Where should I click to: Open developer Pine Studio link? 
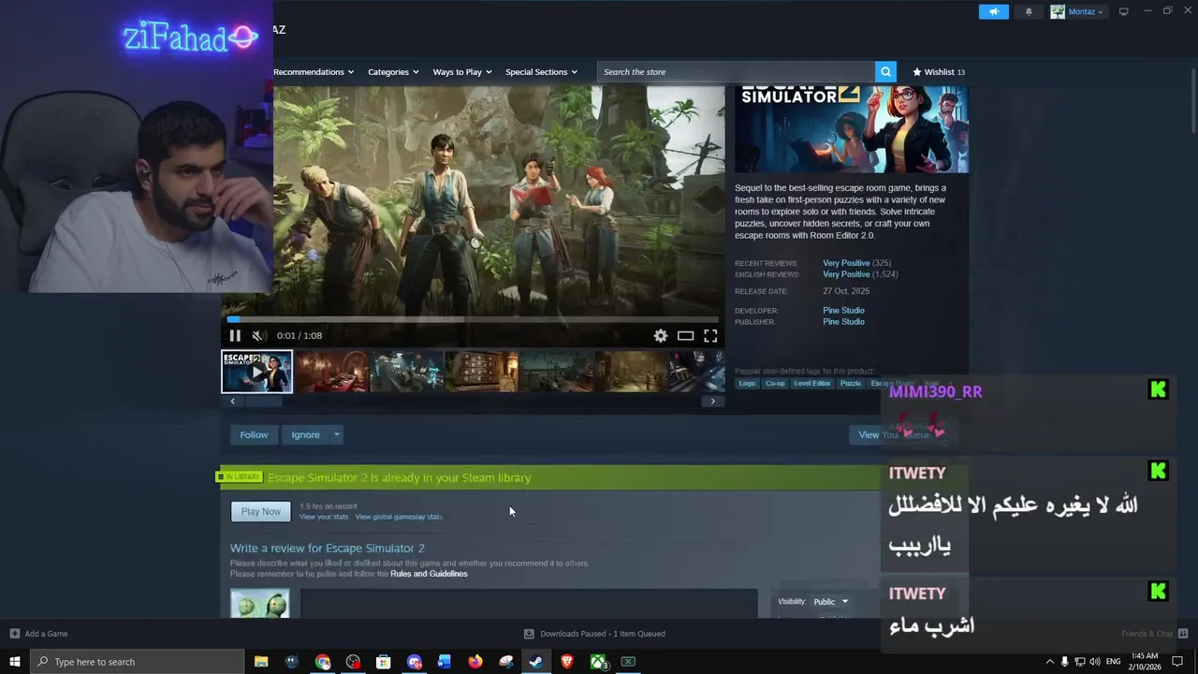pyautogui.click(x=843, y=311)
